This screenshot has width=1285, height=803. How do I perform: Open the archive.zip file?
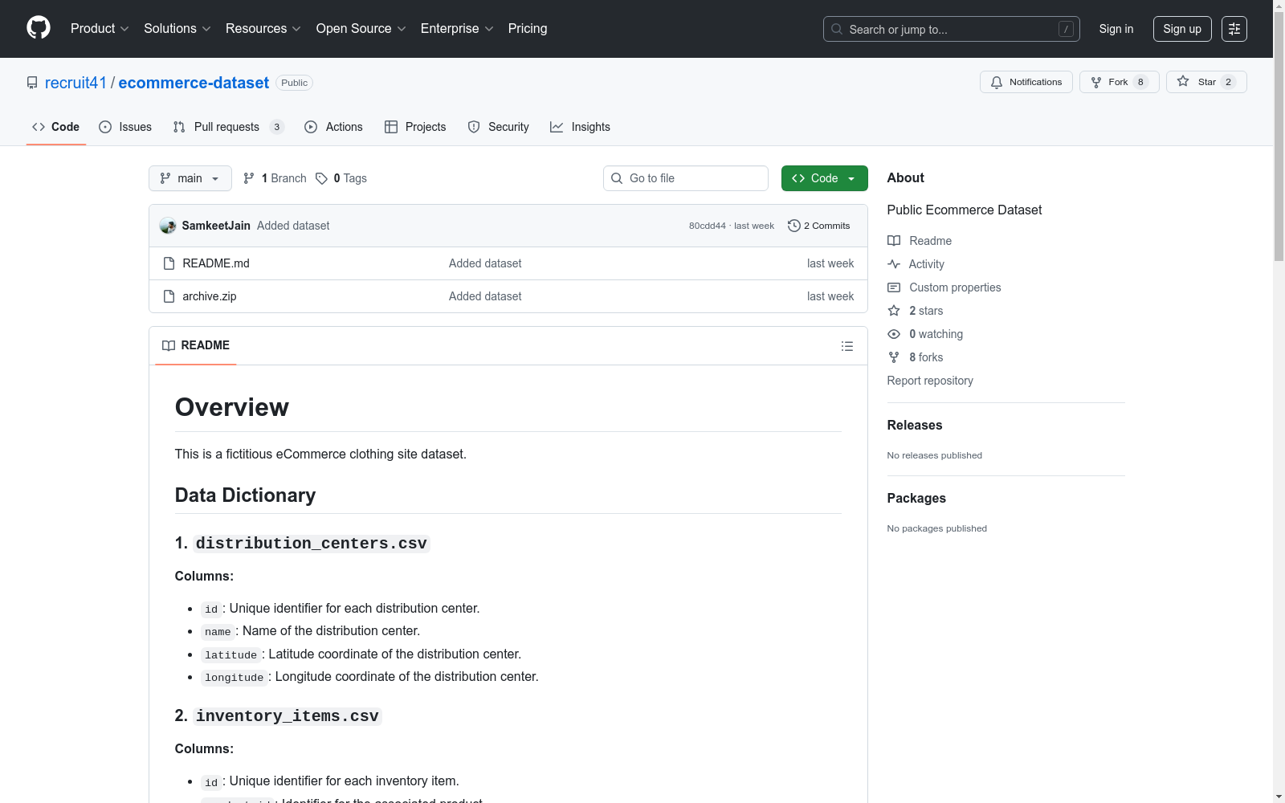210,296
